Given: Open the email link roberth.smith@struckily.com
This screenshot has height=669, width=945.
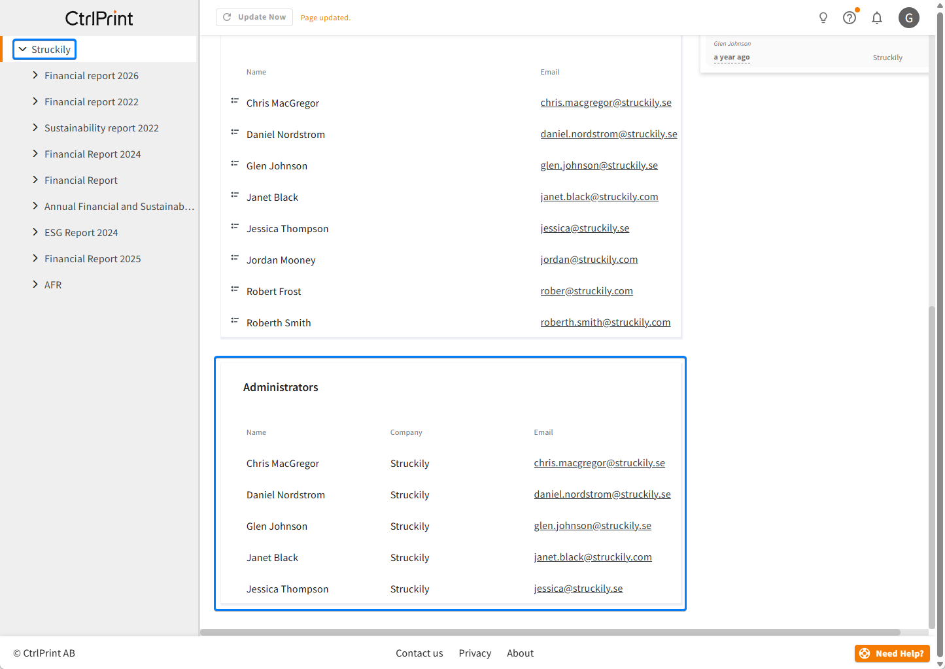Looking at the screenshot, I should click(605, 322).
